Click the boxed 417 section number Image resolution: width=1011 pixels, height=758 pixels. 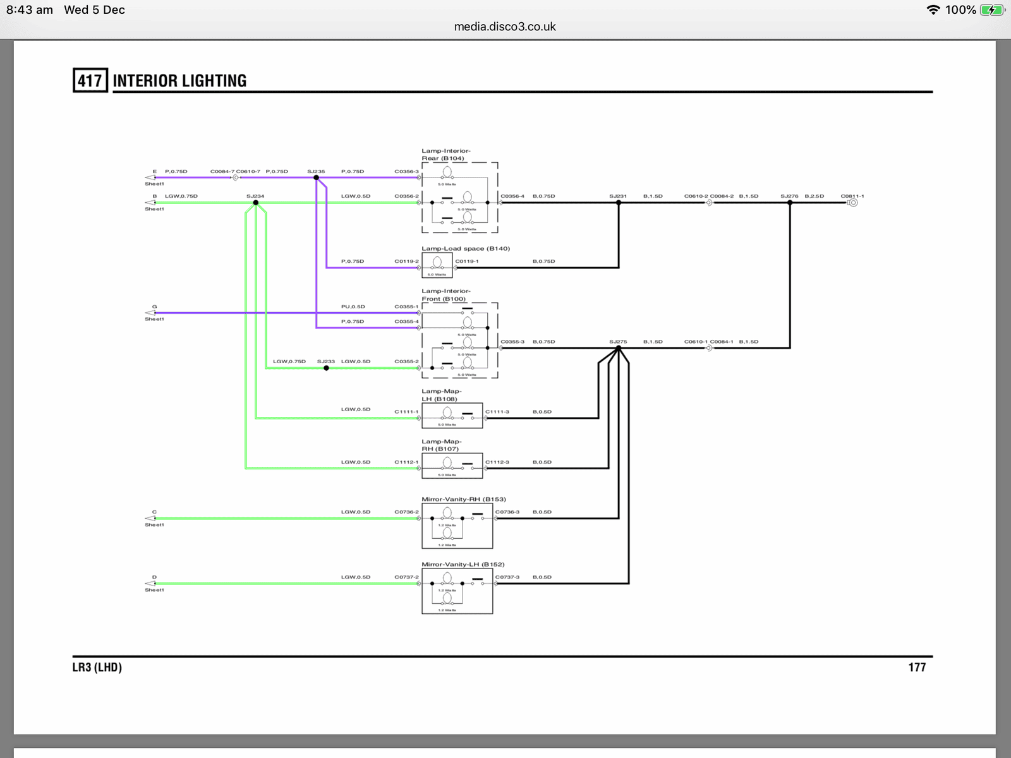(90, 80)
